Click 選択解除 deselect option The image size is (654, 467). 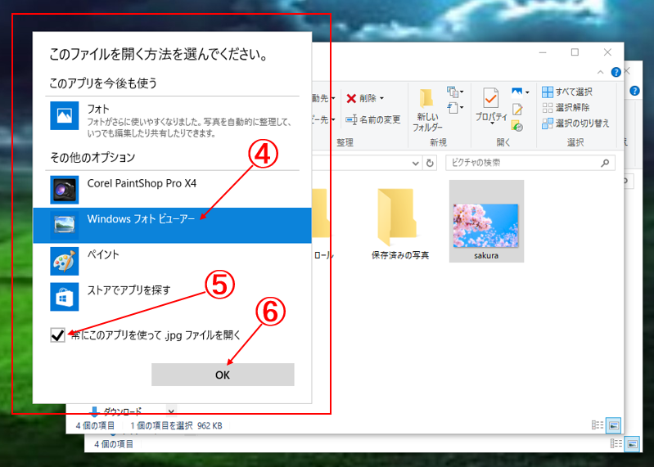coord(566,107)
